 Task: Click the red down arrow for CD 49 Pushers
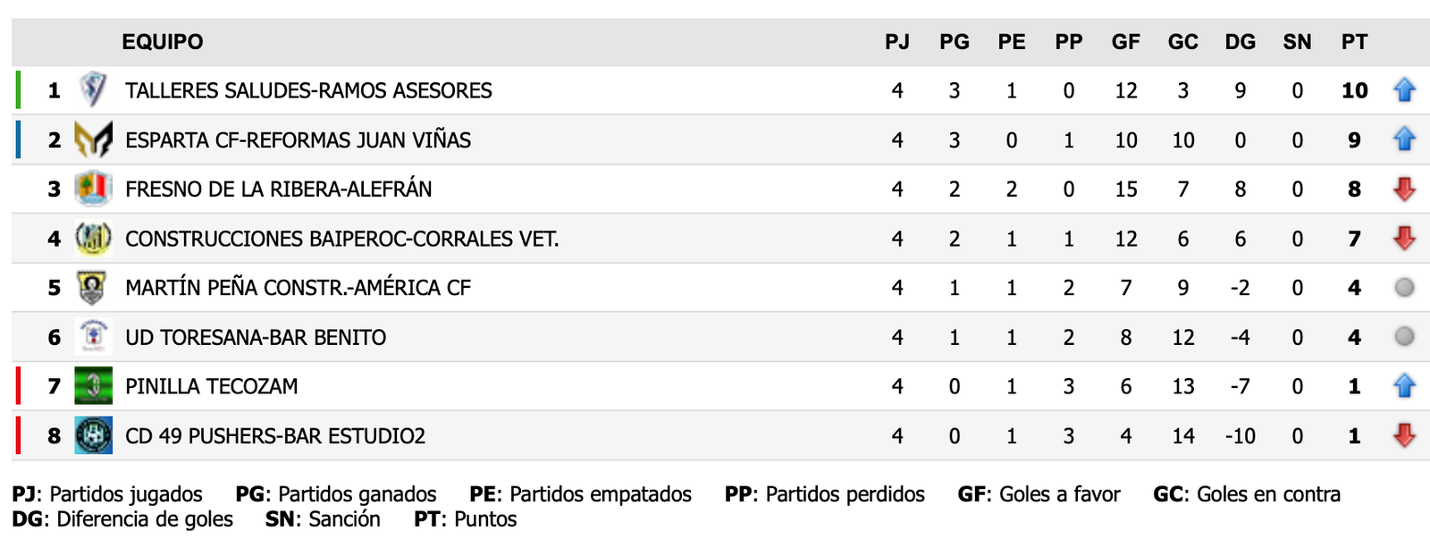(x=1404, y=435)
